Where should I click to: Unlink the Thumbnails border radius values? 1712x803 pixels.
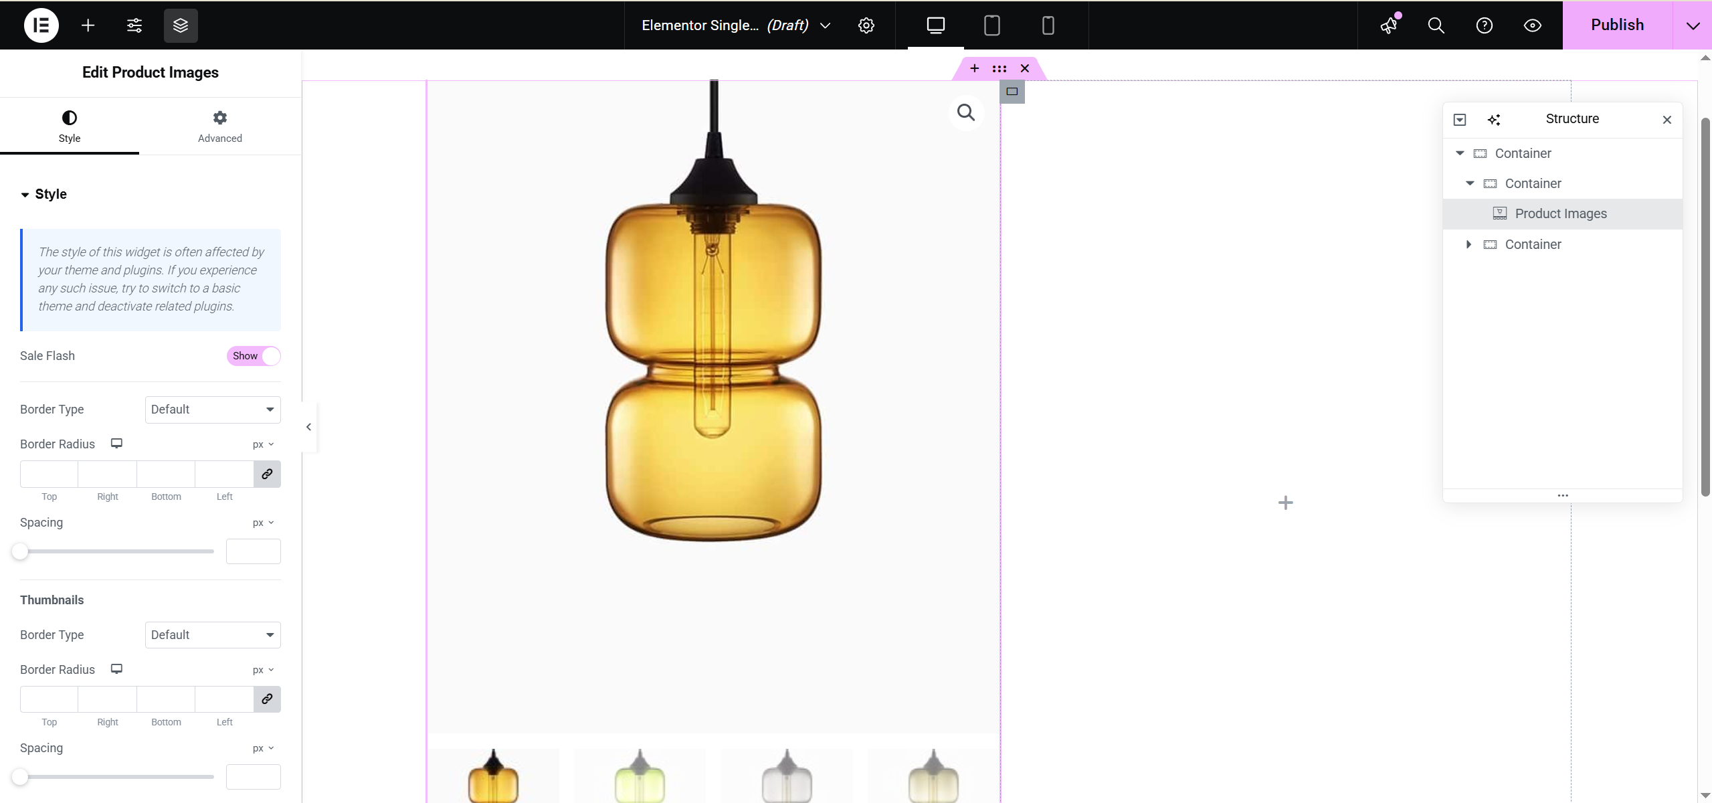pos(266,699)
